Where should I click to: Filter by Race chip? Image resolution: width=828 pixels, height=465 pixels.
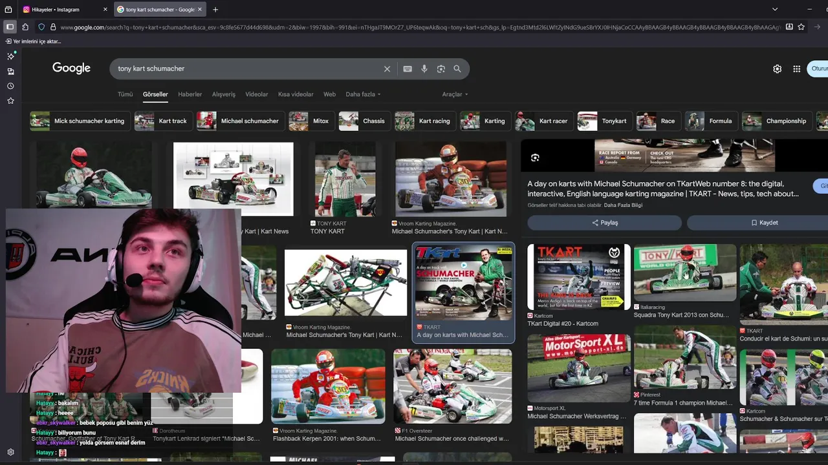pos(658,121)
